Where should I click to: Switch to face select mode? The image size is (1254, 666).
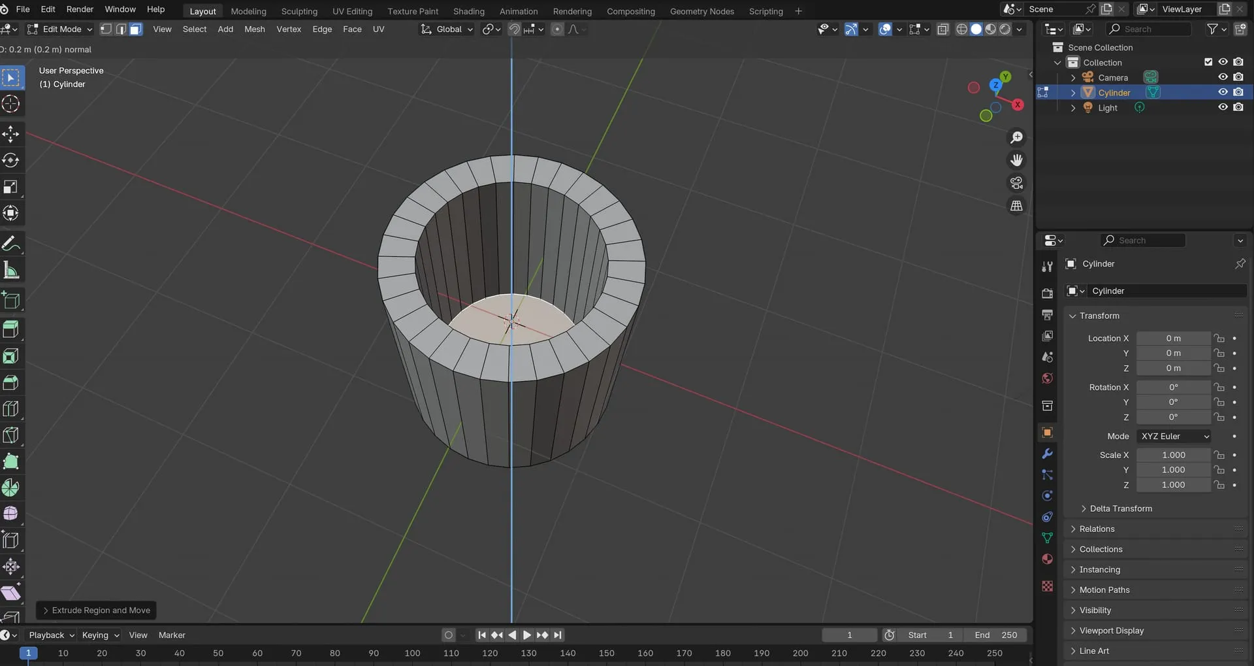tap(136, 29)
